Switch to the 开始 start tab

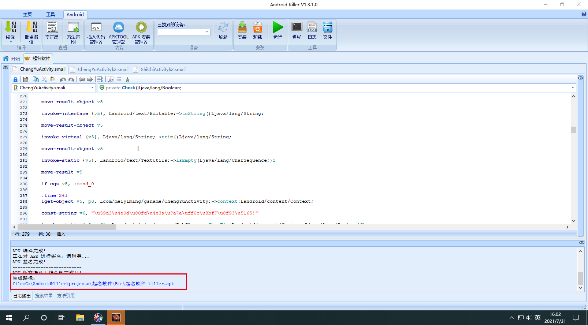point(12,59)
